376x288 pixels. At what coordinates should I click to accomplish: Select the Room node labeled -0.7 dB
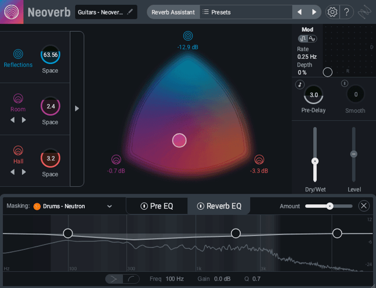click(116, 160)
